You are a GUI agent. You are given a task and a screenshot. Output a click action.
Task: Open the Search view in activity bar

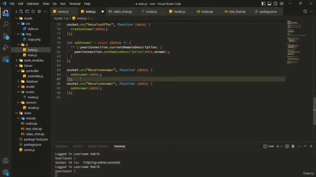5,24
